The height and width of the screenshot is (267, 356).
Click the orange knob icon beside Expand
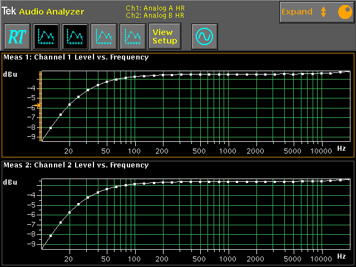(x=343, y=12)
